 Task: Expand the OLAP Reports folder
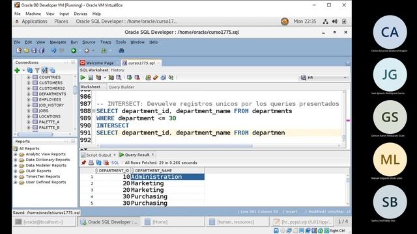pyautogui.click(x=16, y=171)
